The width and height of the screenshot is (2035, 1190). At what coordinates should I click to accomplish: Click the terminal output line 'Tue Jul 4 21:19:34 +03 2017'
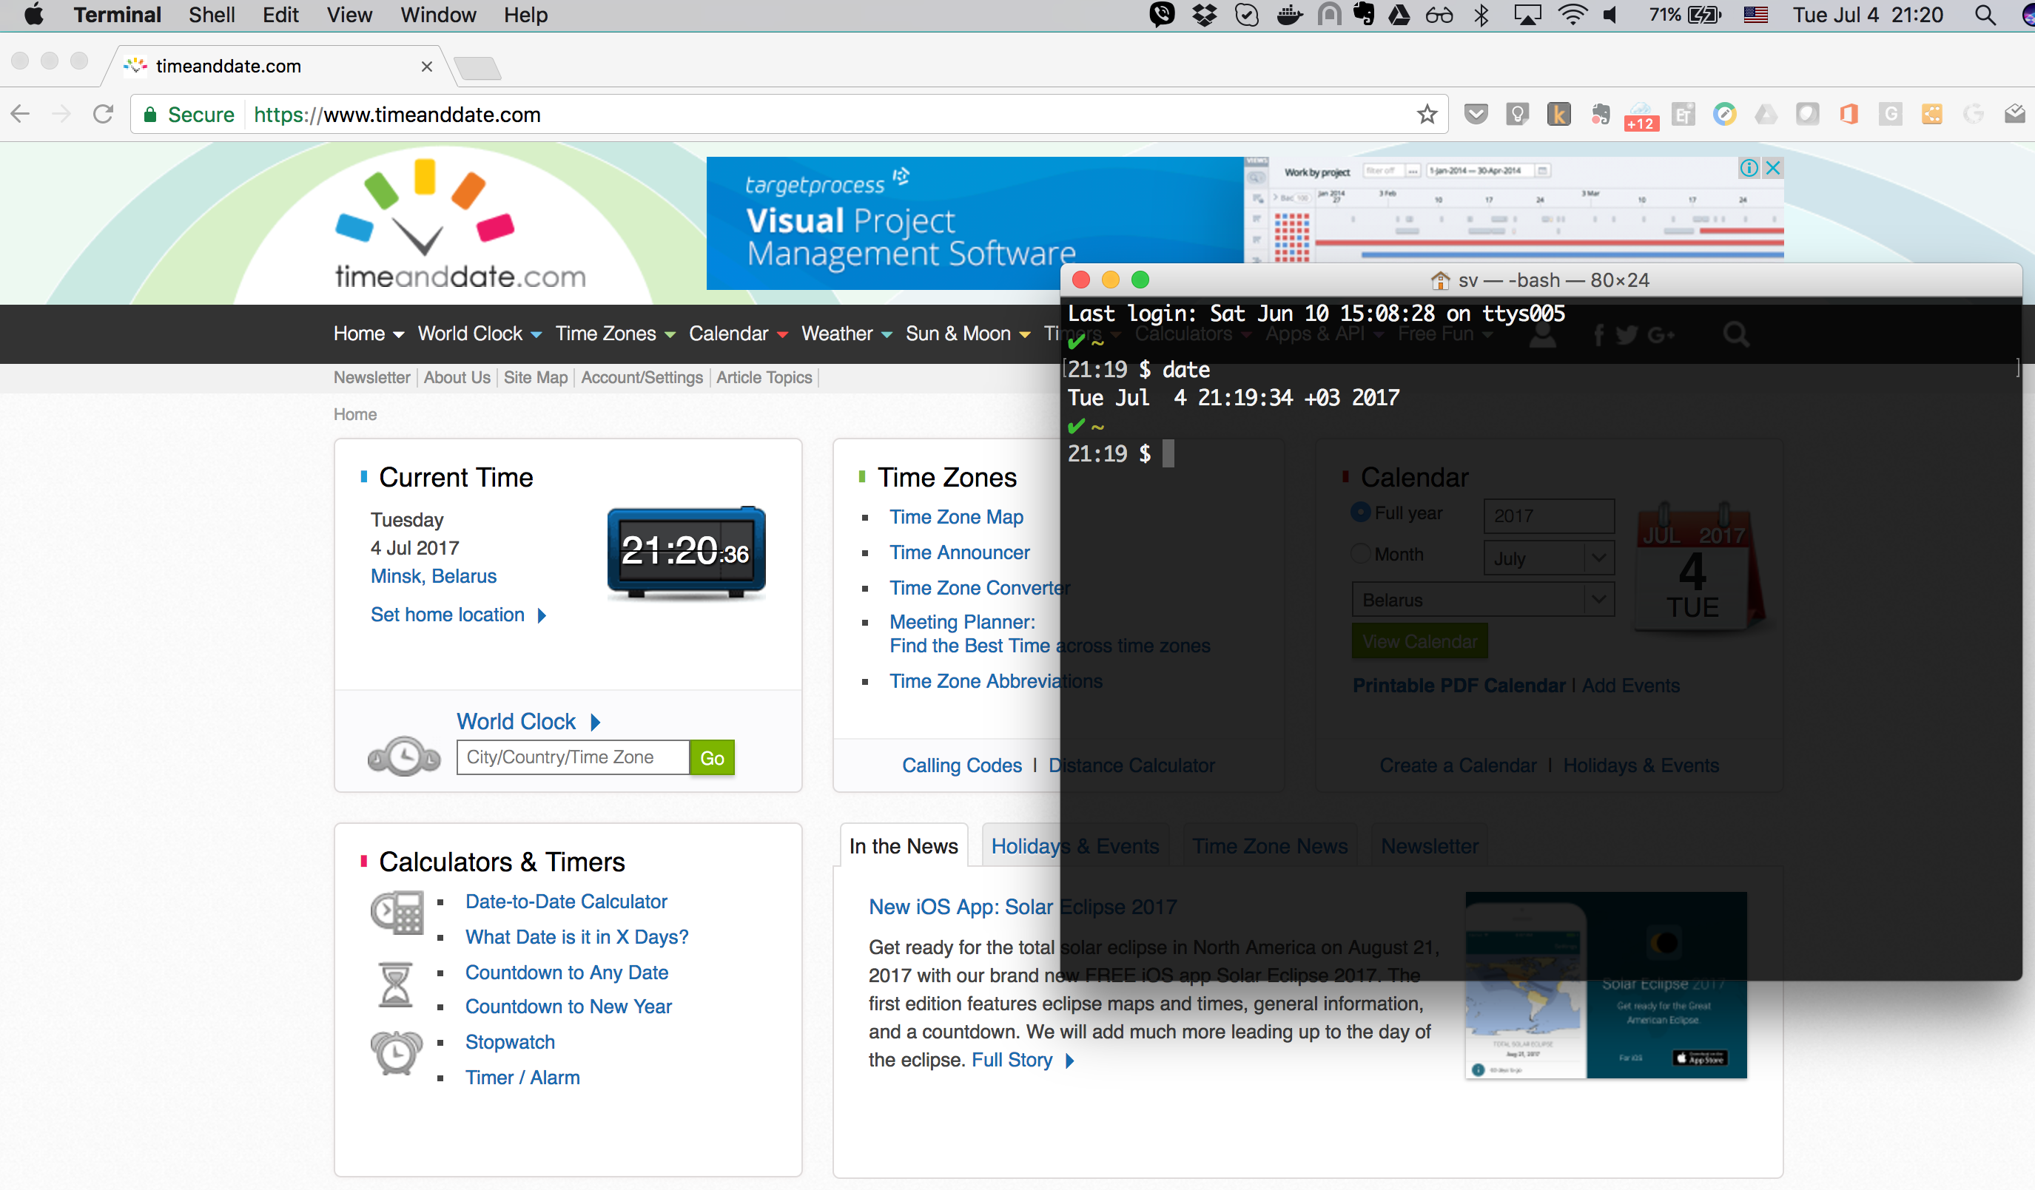click(x=1233, y=397)
